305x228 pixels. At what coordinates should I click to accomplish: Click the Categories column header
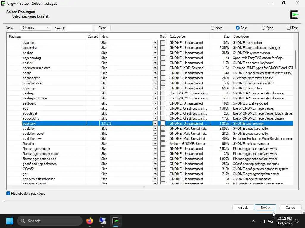(189, 37)
